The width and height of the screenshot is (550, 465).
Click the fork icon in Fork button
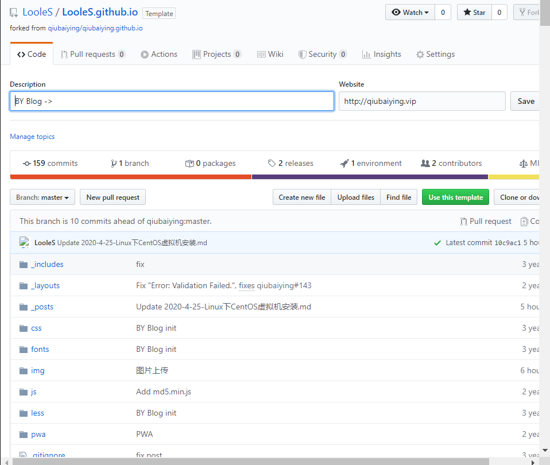pyautogui.click(x=522, y=12)
